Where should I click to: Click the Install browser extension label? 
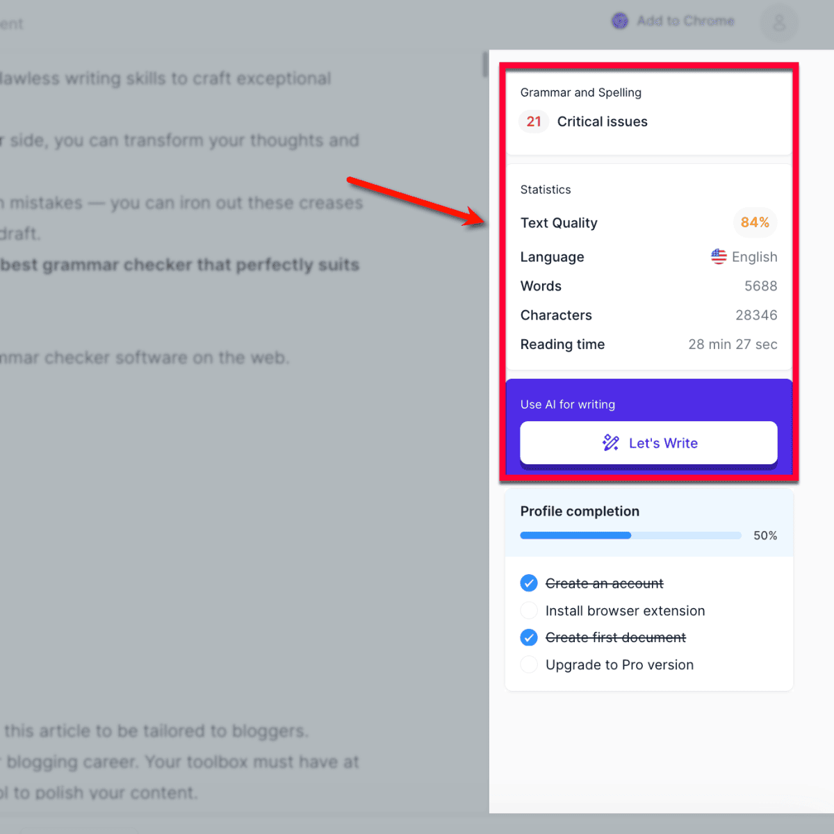(625, 611)
